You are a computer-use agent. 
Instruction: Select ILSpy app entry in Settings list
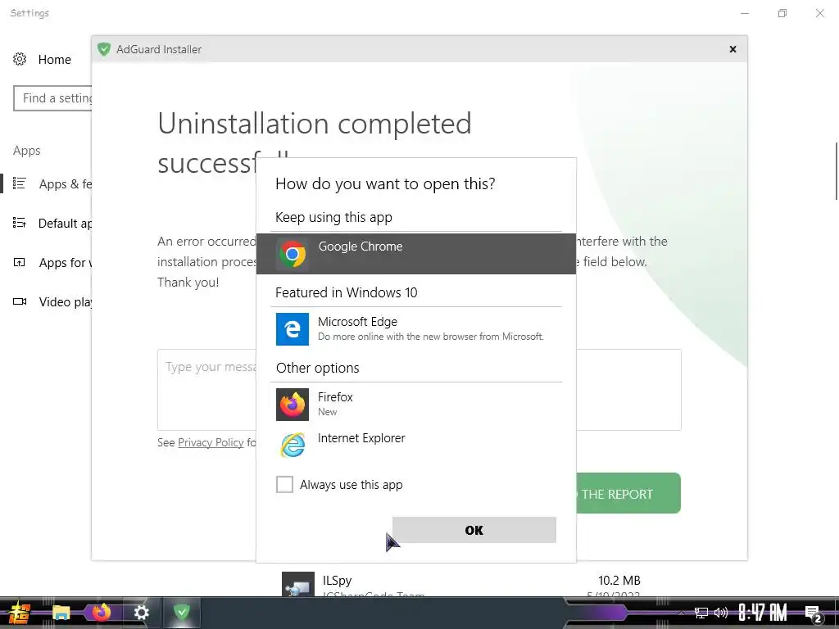point(461,584)
